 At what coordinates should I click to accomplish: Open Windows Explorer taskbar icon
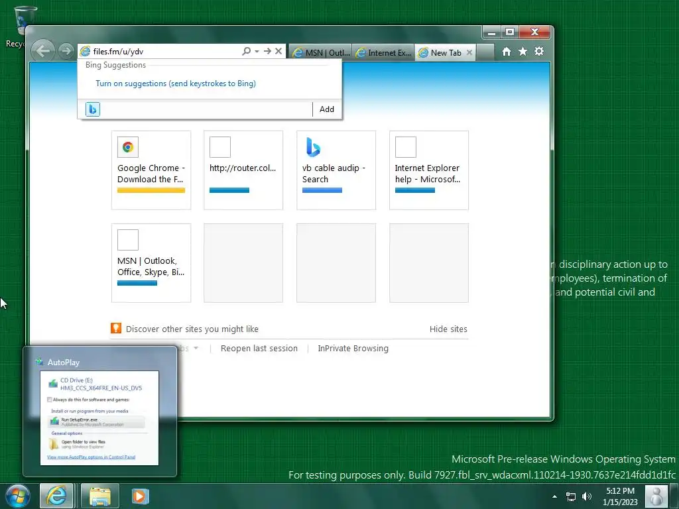[100, 496]
